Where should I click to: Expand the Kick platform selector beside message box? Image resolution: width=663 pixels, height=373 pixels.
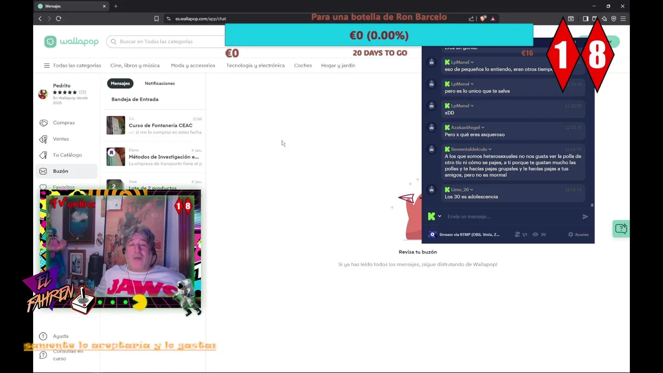(x=439, y=217)
